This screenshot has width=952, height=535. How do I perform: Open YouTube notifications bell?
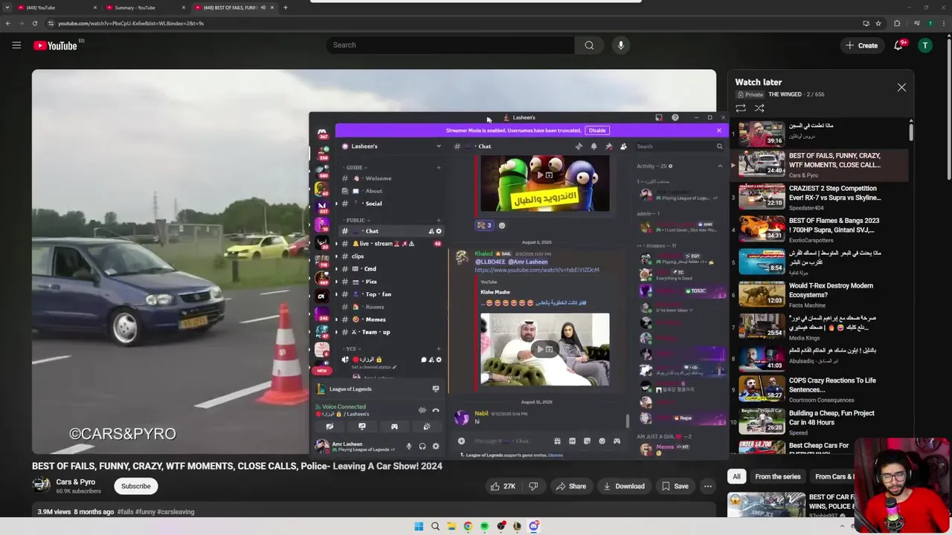pyautogui.click(x=898, y=45)
